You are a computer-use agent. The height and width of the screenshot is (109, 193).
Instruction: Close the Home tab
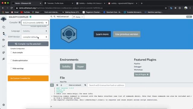click(x=82, y=17)
